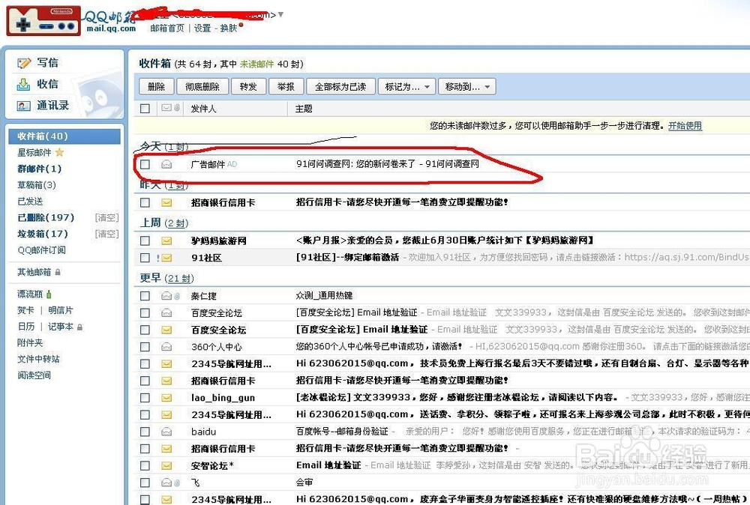The image size is (750, 505).
Task: Tick checkbox for 秦仁捷 mail
Action: [x=145, y=296]
